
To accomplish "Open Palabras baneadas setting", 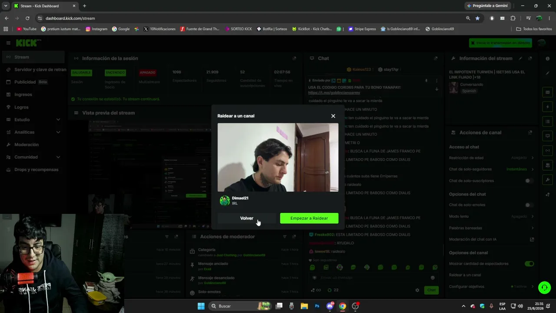I will [491, 228].
